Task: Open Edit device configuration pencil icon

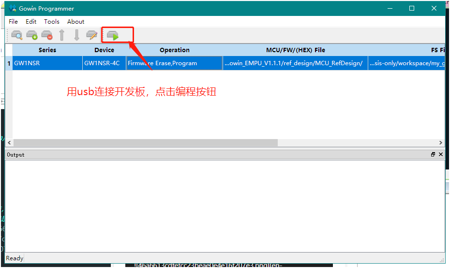Action: (92, 35)
